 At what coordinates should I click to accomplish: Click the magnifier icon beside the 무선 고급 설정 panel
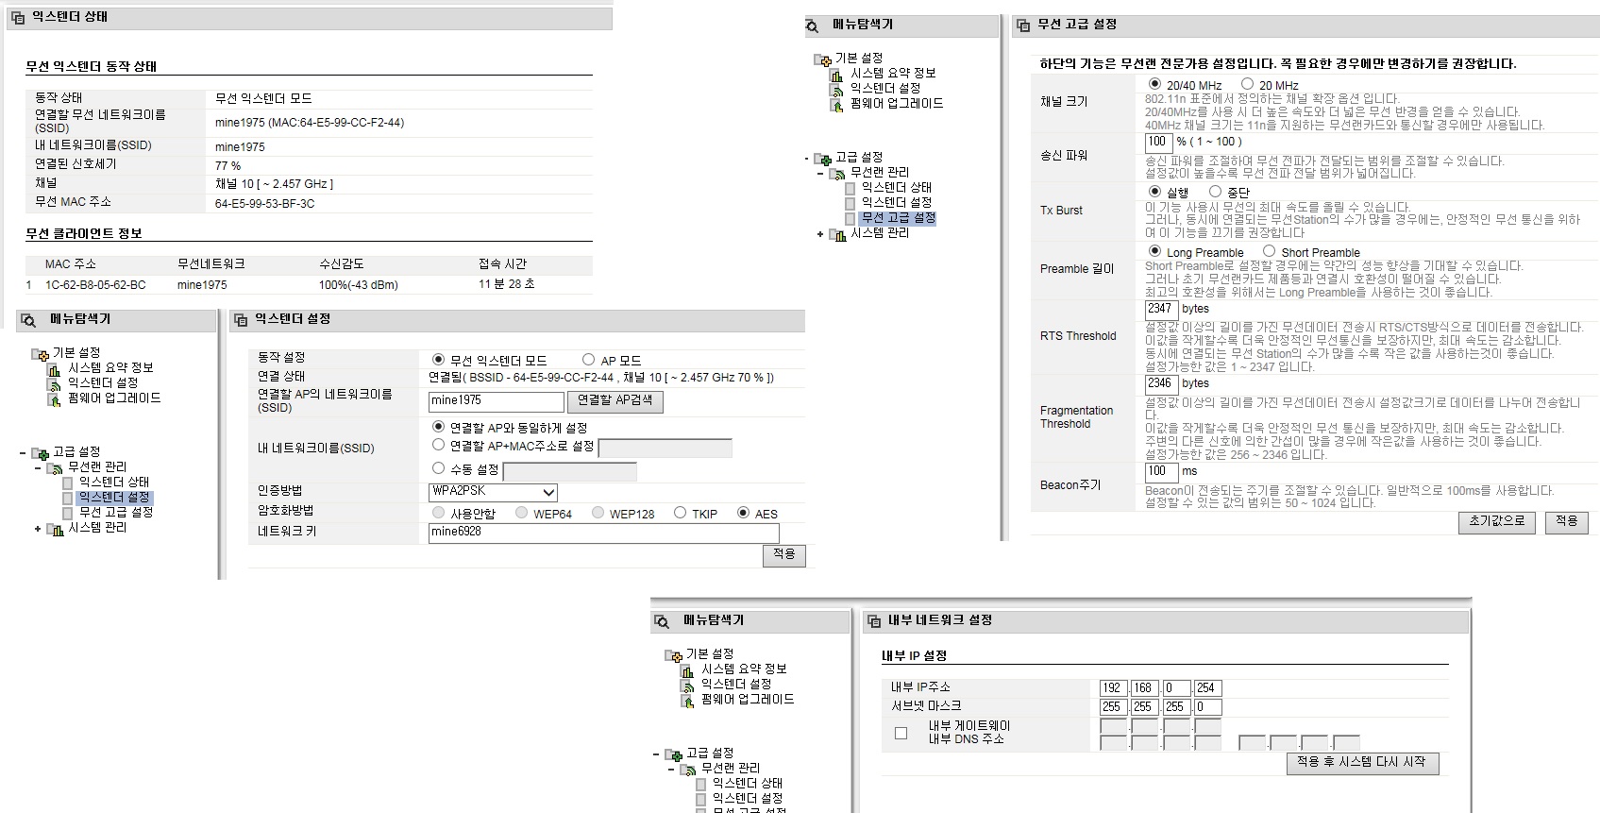click(812, 25)
